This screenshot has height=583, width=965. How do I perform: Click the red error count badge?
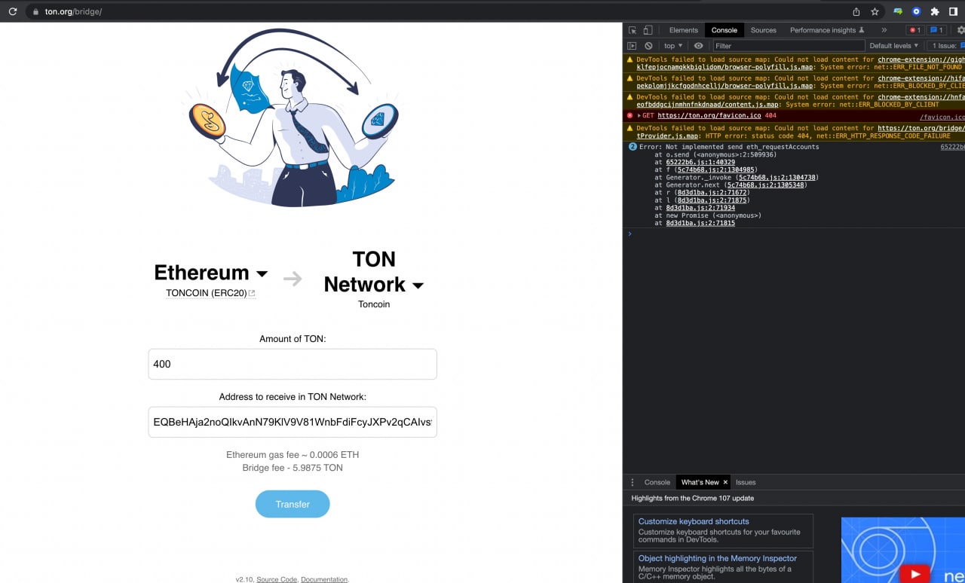pos(914,30)
